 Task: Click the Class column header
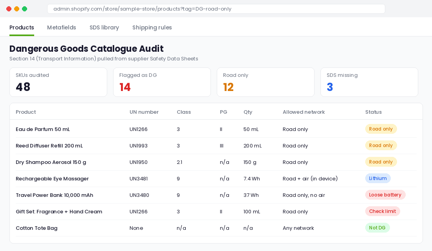point(184,112)
